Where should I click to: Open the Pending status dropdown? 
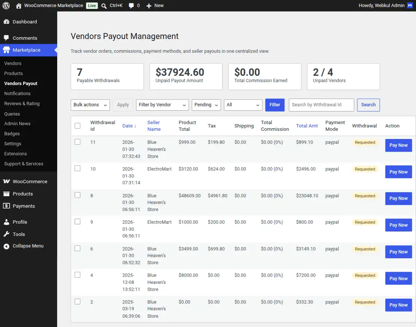tap(206, 105)
